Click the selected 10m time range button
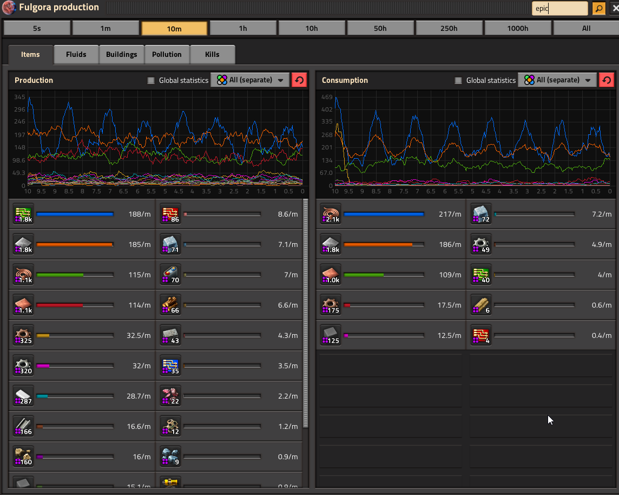Screen dimensions: 619x495 click(x=174, y=29)
